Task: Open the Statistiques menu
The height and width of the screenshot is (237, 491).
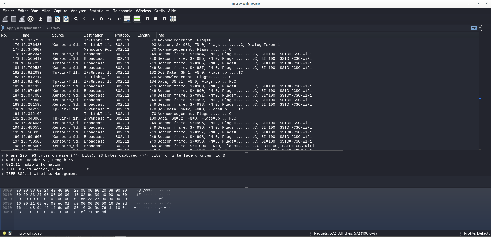Action: point(99,11)
